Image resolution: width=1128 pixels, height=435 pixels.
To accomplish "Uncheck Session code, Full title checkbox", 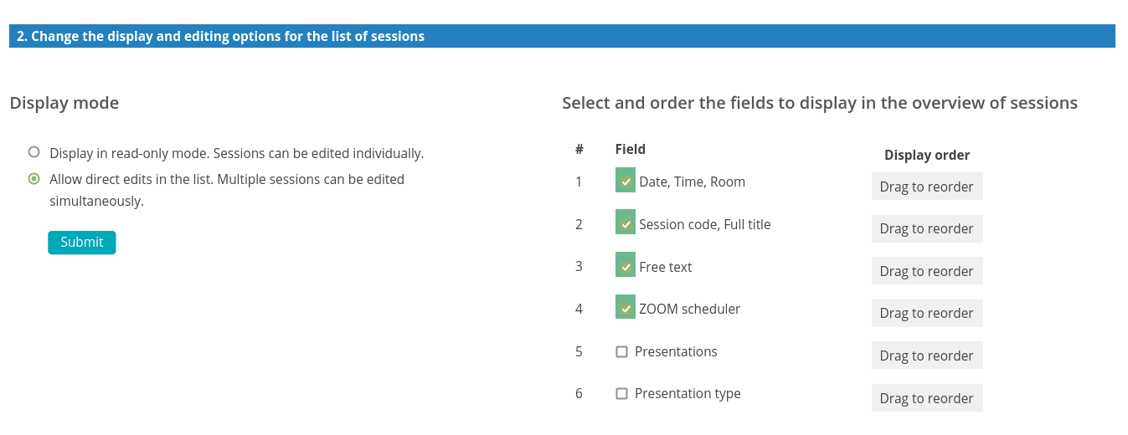I will 626,223.
